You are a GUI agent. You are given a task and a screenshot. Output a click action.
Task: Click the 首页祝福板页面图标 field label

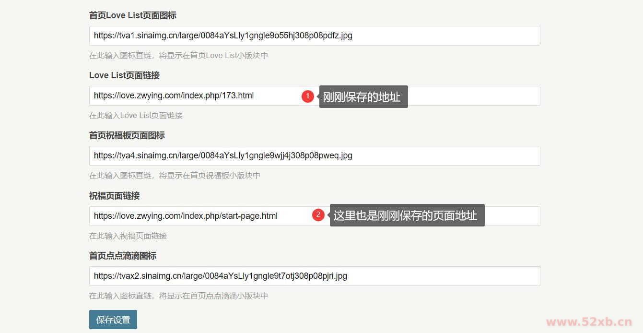[x=127, y=135]
